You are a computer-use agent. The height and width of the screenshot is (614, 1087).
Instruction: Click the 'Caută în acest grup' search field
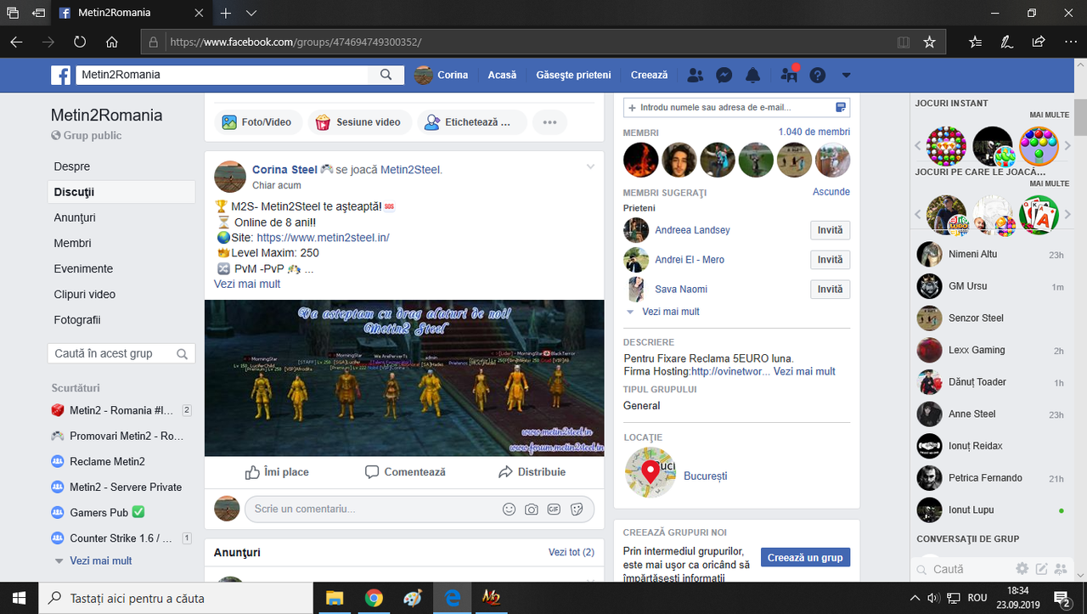tap(121, 353)
